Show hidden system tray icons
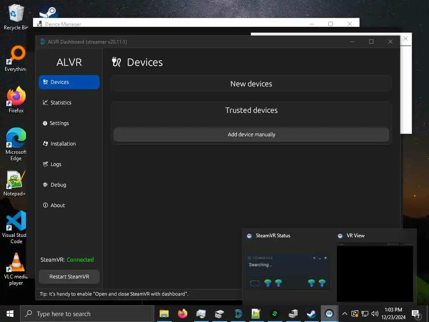The image size is (429, 322). pyautogui.click(x=345, y=314)
